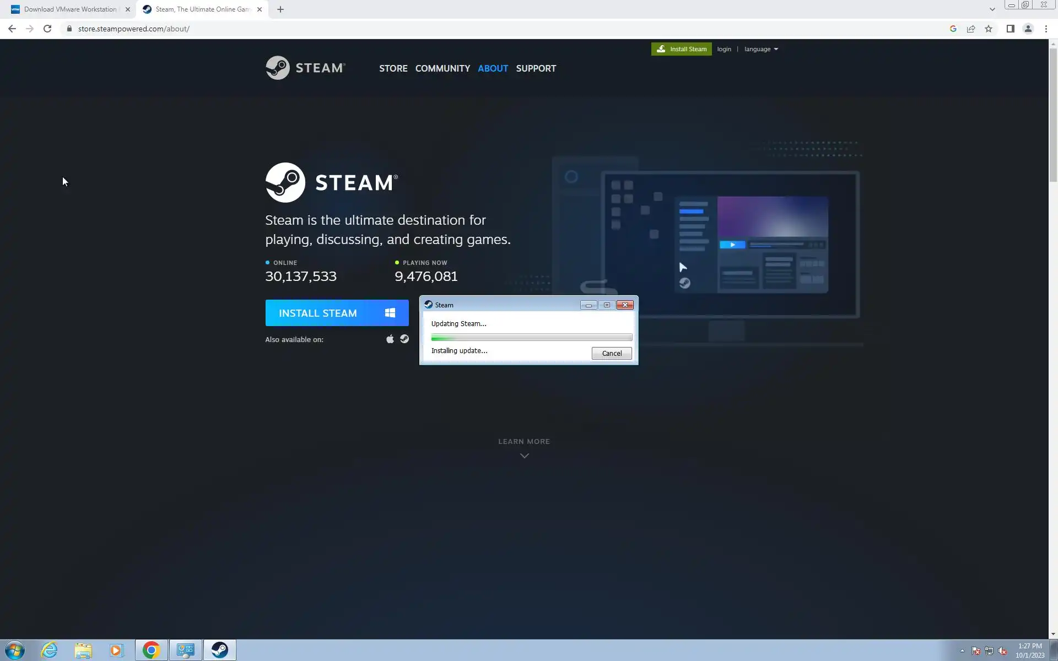Cancel the Steam update dialog
This screenshot has height=661, width=1058.
(x=611, y=353)
